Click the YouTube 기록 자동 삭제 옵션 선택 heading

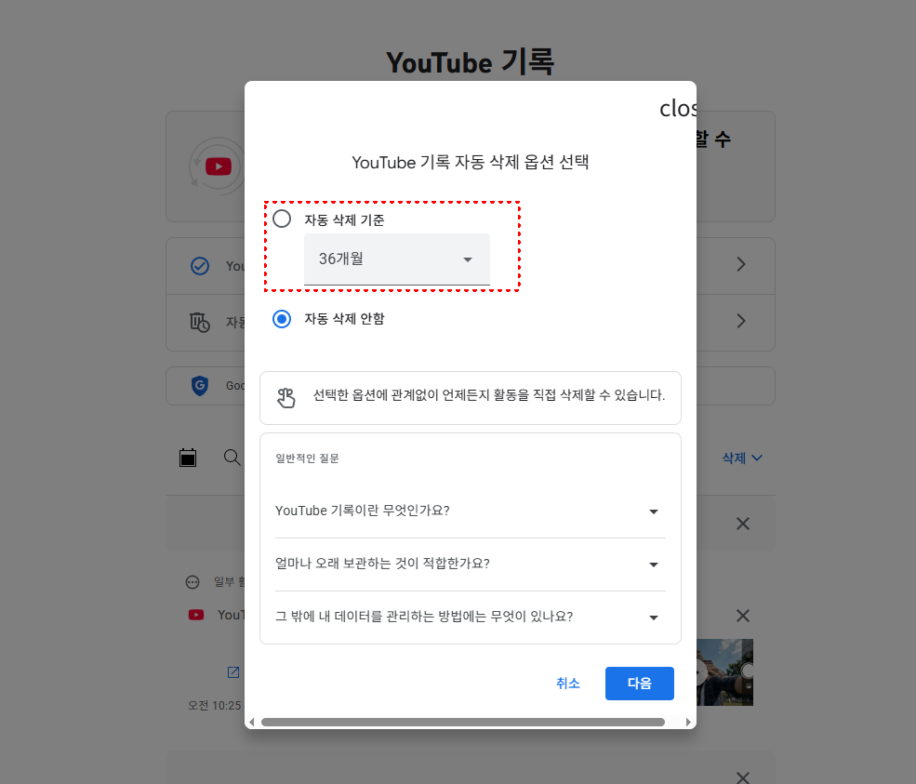click(x=471, y=163)
